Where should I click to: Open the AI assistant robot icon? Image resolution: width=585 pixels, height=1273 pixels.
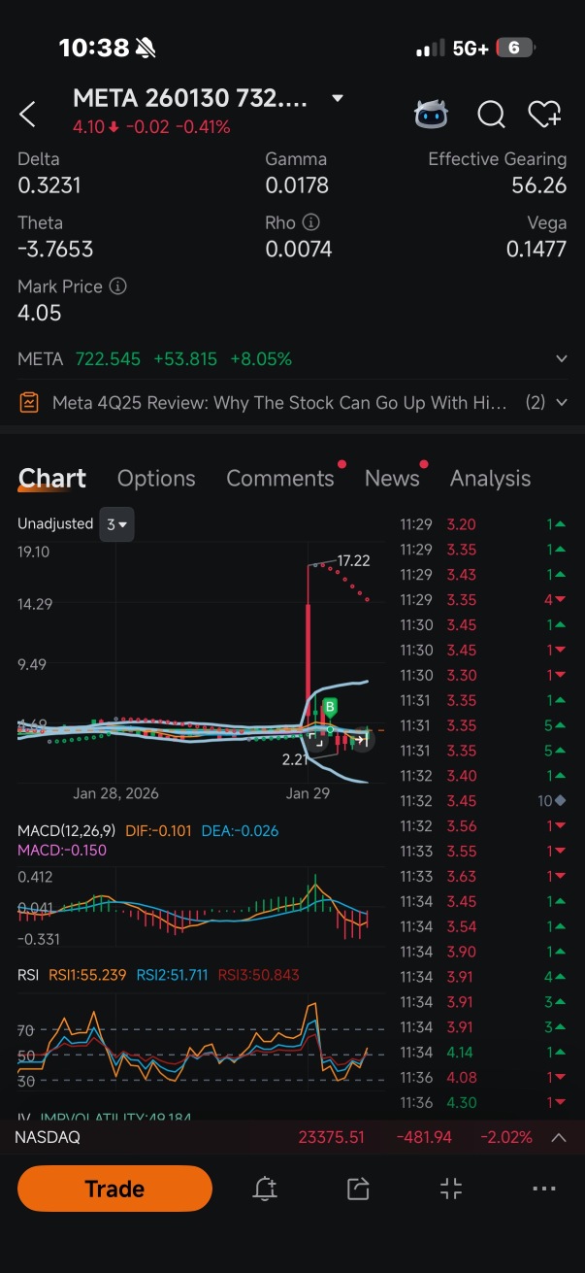click(x=431, y=115)
